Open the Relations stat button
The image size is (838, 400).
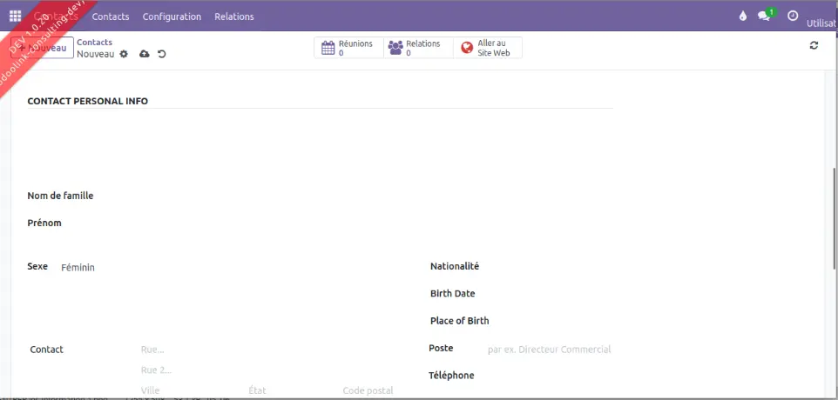point(418,48)
